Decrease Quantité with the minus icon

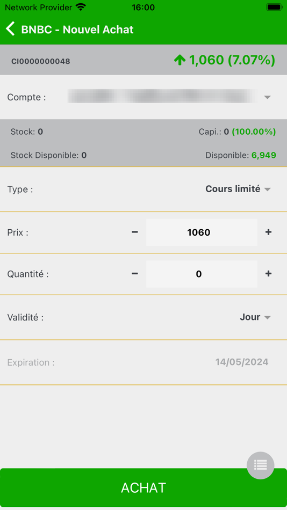[134, 274]
